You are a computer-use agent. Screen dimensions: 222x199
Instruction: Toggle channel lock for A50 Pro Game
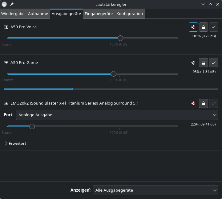click(204, 63)
